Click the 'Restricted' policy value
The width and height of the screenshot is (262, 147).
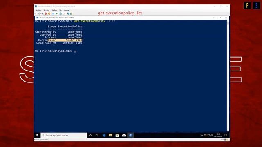pyautogui.click(x=74, y=40)
